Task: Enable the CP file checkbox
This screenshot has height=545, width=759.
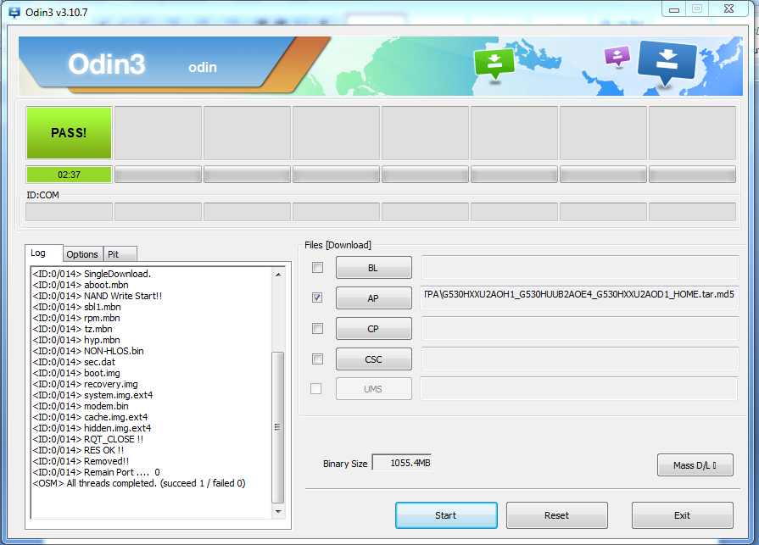Action: coord(317,328)
